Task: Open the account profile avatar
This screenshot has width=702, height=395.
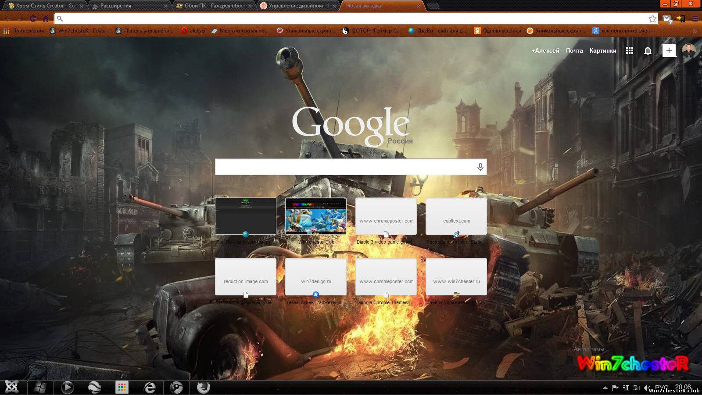Action: (x=689, y=50)
